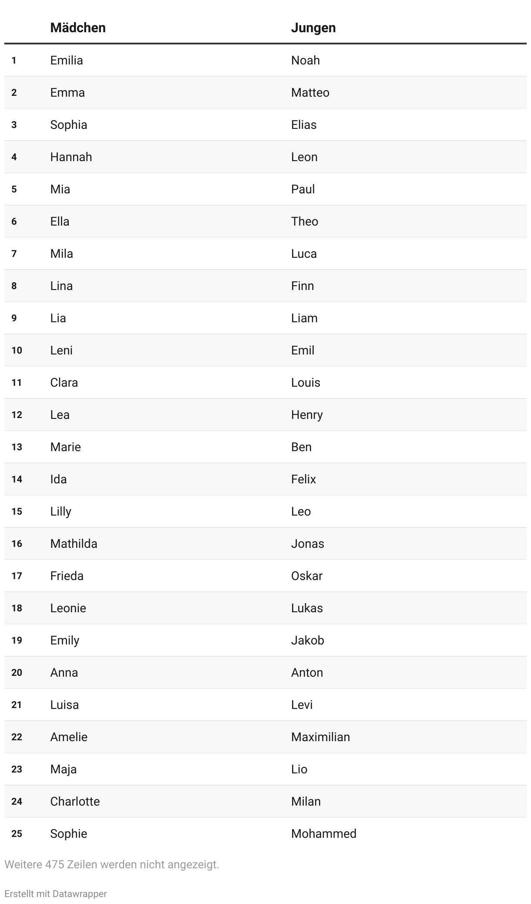531x904 pixels.
Task: Click the name Sophia in row 3
Action: [x=69, y=125]
